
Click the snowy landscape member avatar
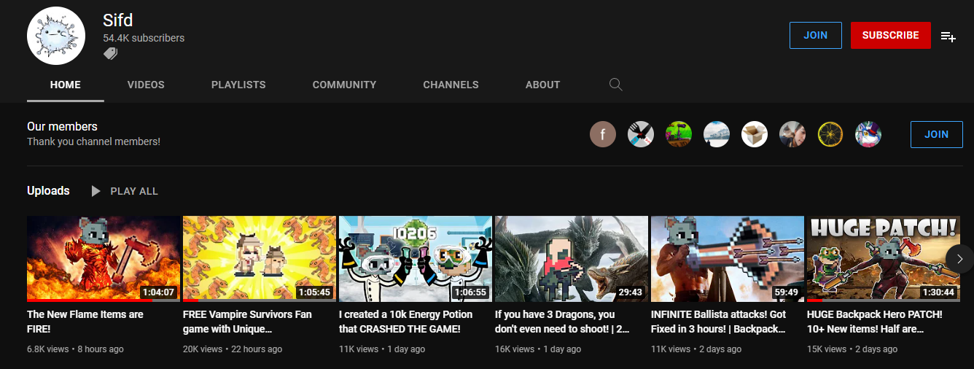[x=717, y=134]
